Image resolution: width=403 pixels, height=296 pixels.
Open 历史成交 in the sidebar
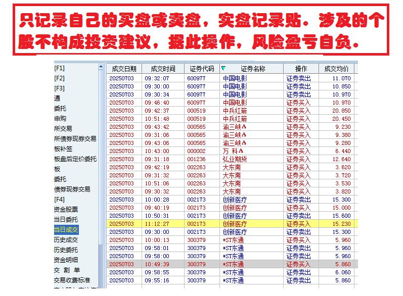pos(66,240)
